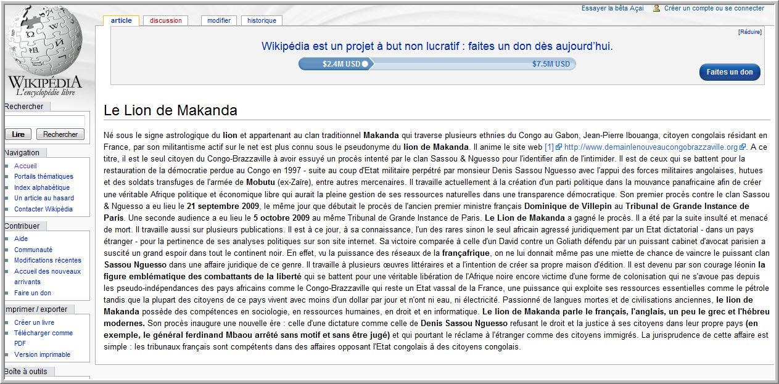
Task: Click the Boîte à outils heading
Action: point(25,372)
